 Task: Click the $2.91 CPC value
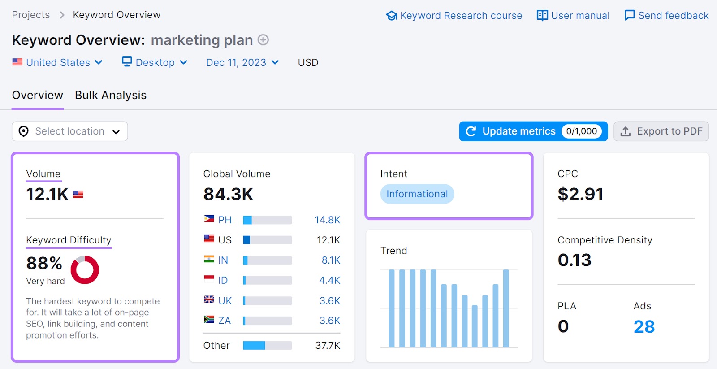(581, 194)
